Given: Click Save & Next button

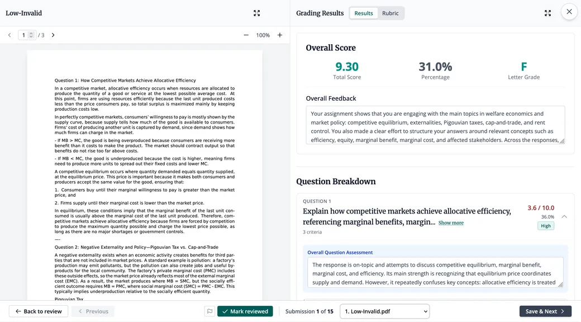Looking at the screenshot, I should tap(545, 311).
